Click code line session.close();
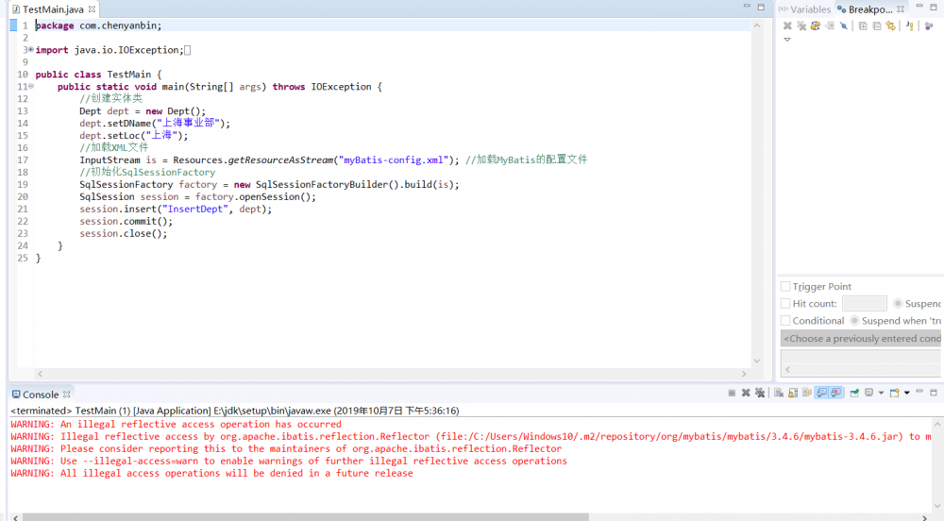This screenshot has height=521, width=944. pos(124,233)
